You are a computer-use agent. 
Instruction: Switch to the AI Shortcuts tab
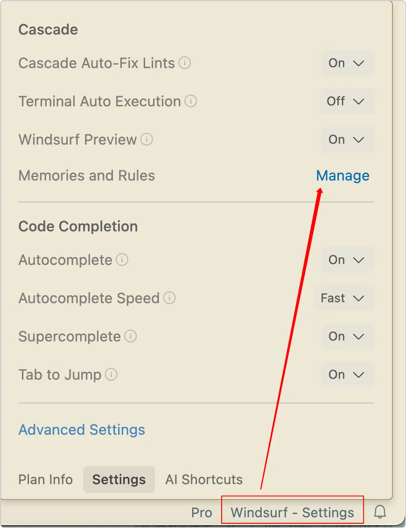tap(204, 479)
